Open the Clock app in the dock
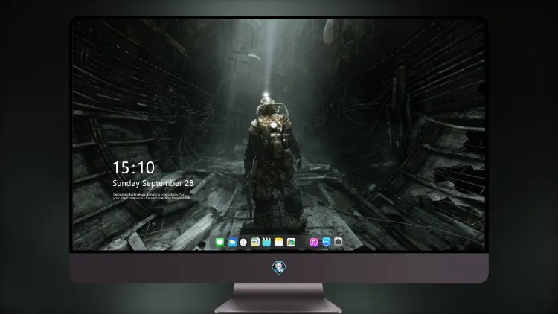Image resolution: width=558 pixels, height=314 pixels. (x=243, y=243)
